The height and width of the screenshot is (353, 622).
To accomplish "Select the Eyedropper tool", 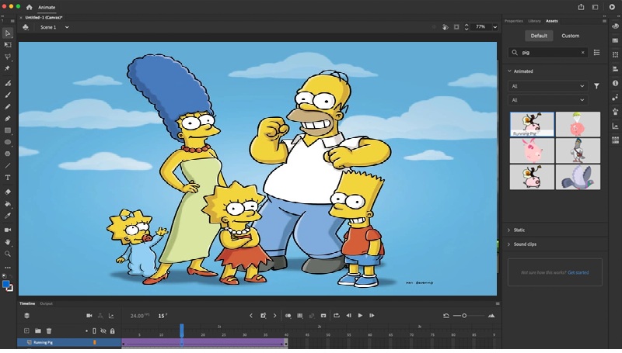I will click(8, 216).
